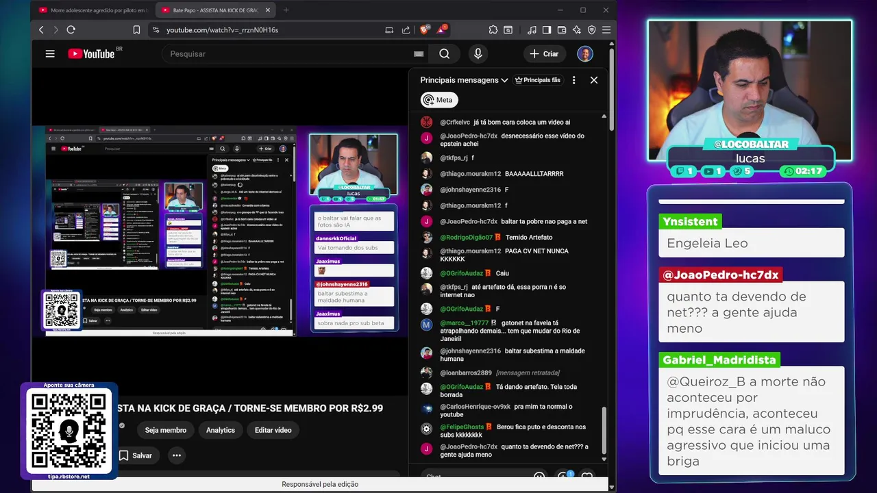
Task: Click the Meta chip in the chat
Action: (x=439, y=100)
